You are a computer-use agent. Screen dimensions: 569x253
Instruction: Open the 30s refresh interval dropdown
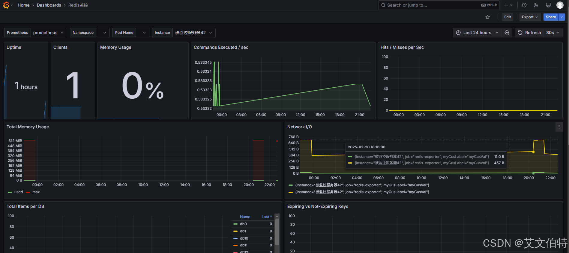553,33
